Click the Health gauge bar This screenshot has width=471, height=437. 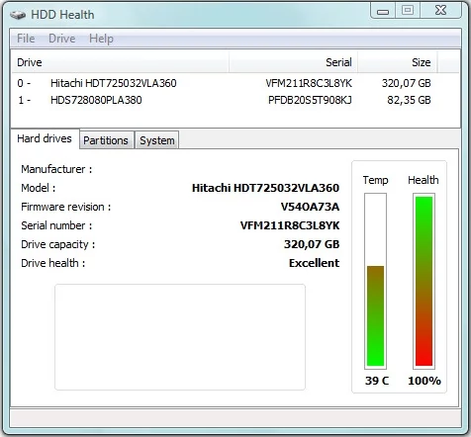(x=424, y=281)
